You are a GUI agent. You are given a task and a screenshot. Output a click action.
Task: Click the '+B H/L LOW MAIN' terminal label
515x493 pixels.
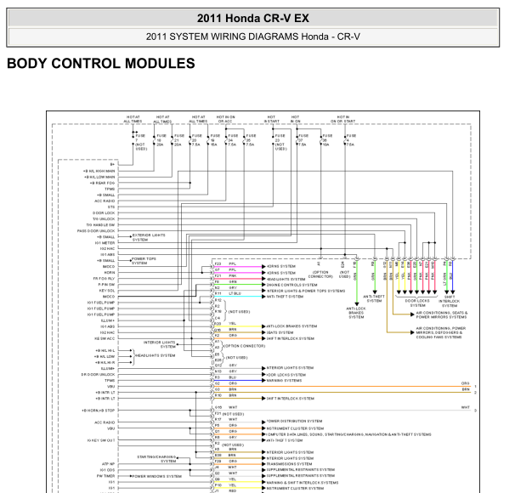99,177
